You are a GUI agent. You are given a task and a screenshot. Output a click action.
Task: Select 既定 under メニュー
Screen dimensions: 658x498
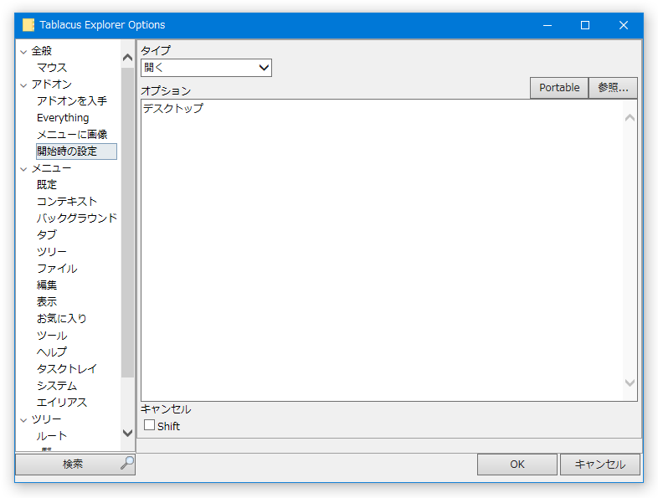47,185
